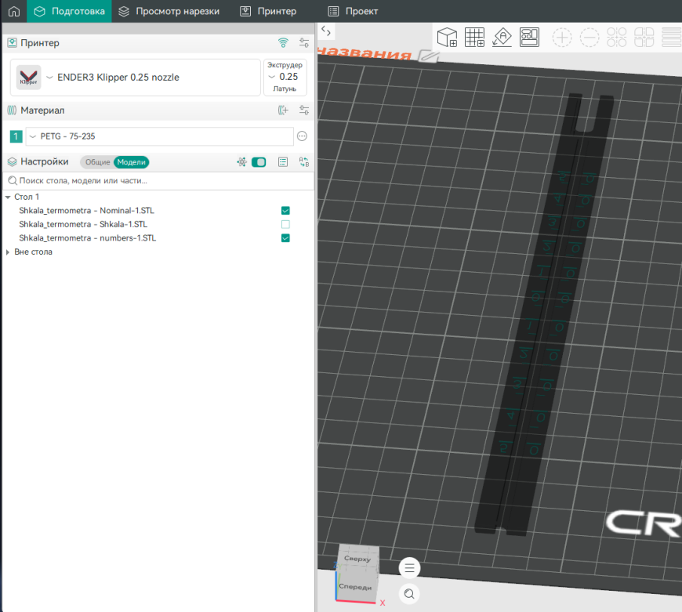Open the canvas menu hamburger button
682x612 pixels.
tap(409, 567)
